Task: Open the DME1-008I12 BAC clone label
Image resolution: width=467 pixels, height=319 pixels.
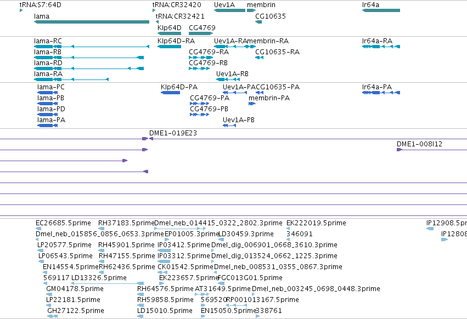Action: click(x=419, y=144)
